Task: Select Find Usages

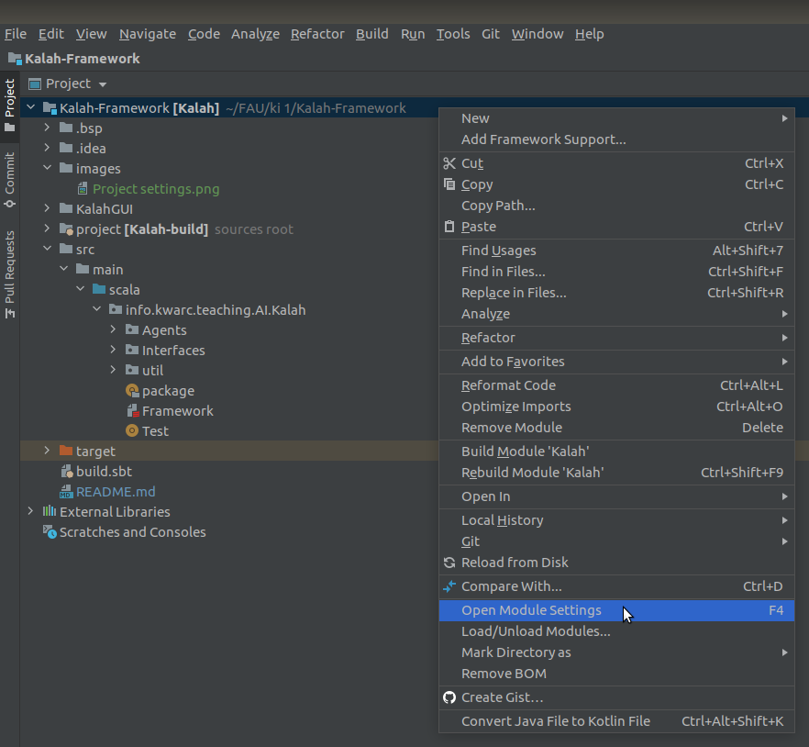Action: [616, 251]
